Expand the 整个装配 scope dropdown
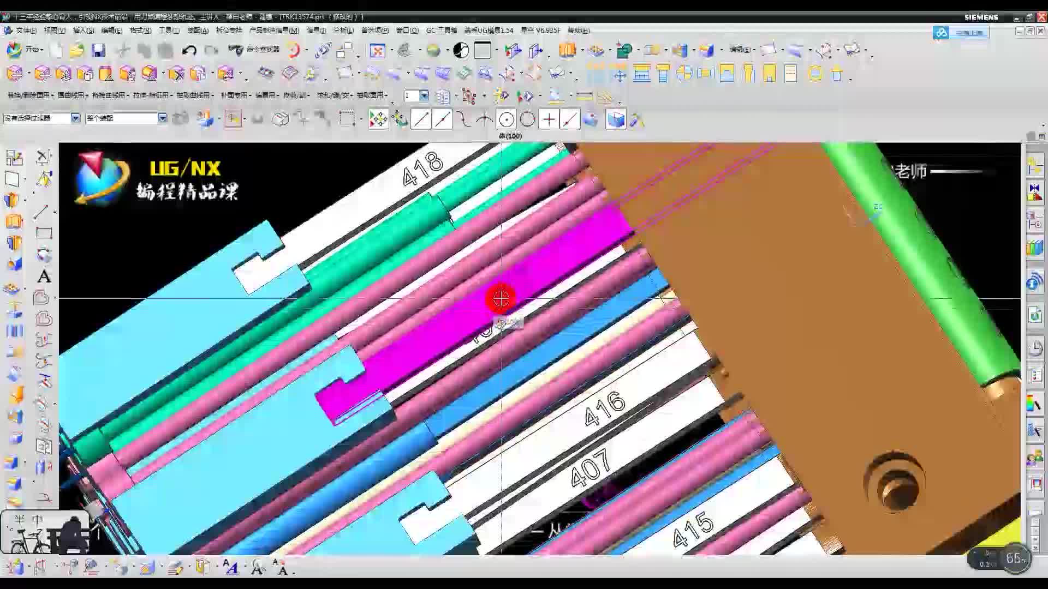The image size is (1048, 589). [162, 118]
